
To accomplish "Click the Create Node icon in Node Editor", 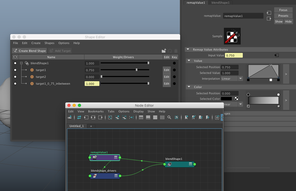I will 70,118.
